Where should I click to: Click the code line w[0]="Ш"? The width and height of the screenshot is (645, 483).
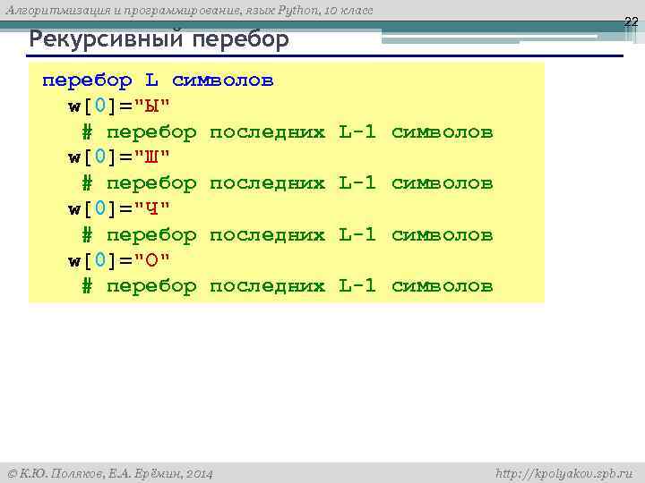[x=119, y=157]
